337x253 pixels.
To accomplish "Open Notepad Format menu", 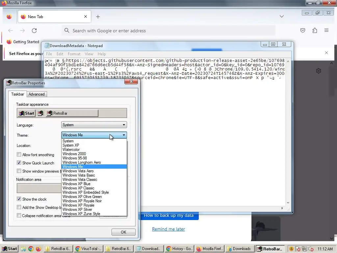I will coord(74,54).
